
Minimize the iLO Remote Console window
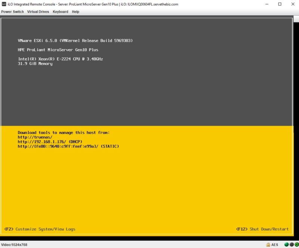click(267, 4)
